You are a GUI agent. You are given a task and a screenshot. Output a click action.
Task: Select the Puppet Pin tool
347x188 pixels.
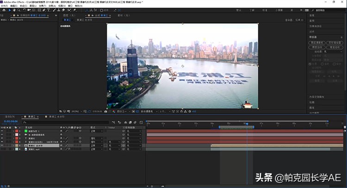[x=74, y=10]
